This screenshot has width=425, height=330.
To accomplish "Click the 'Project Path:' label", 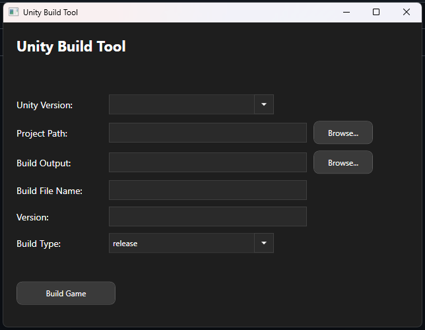I will [42, 134].
